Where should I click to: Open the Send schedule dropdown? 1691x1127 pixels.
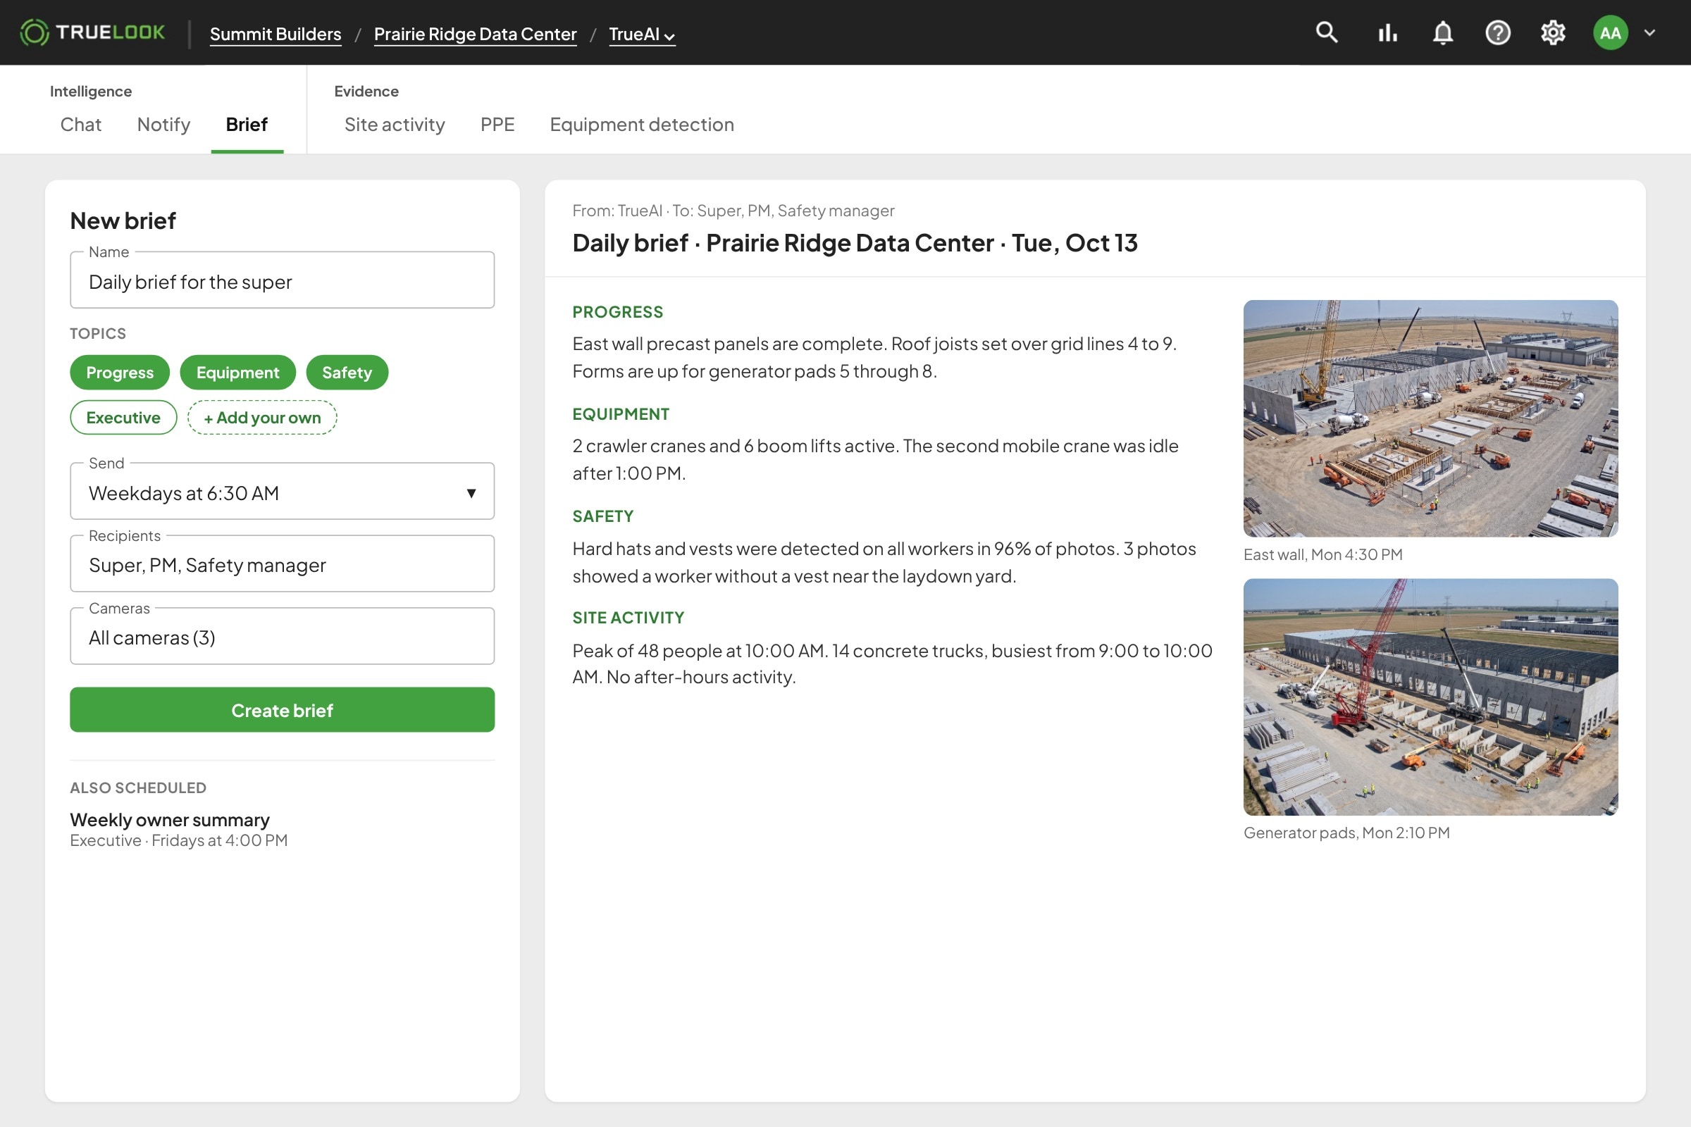tap(282, 492)
